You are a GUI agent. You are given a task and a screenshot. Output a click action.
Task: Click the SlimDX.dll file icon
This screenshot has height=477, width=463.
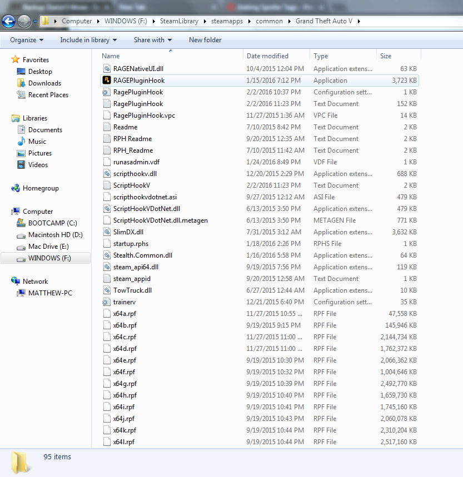tap(107, 232)
